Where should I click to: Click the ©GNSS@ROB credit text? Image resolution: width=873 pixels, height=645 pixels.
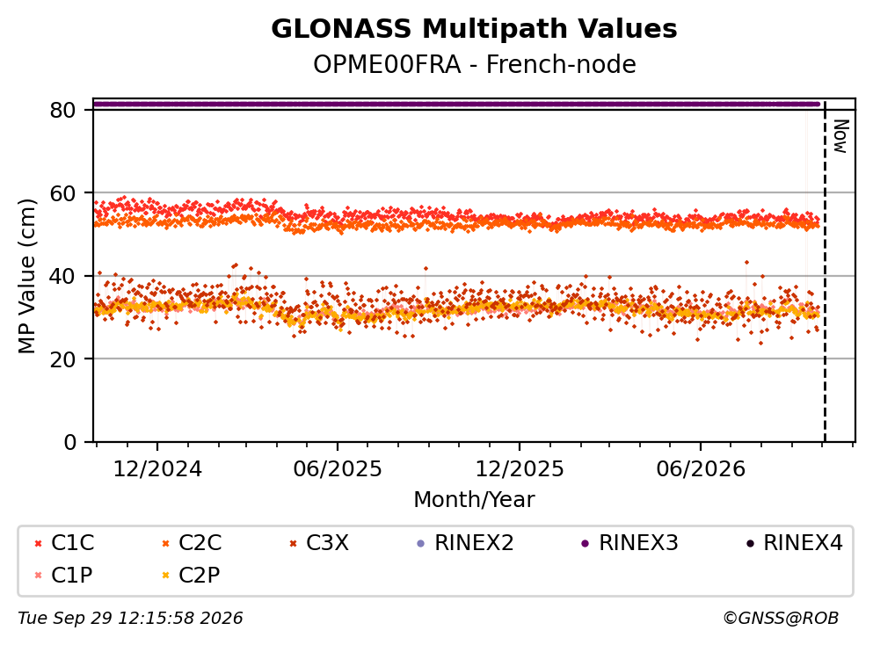coord(781,619)
